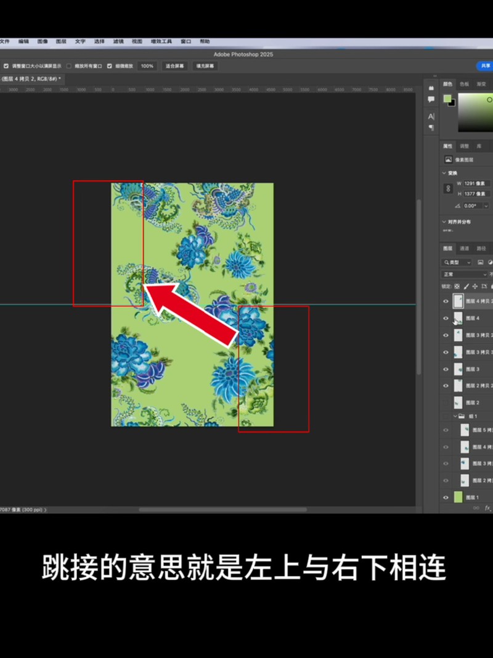This screenshot has width=493, height=658.
Task: Open the Comments panel speech bubble icon
Action: click(431, 99)
